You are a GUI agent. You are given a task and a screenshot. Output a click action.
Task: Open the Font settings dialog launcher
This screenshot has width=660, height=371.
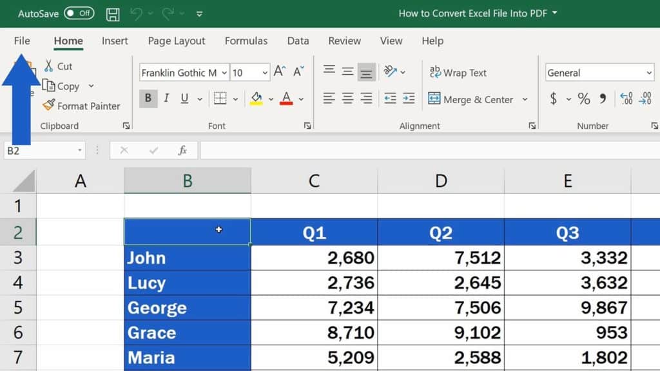click(307, 126)
